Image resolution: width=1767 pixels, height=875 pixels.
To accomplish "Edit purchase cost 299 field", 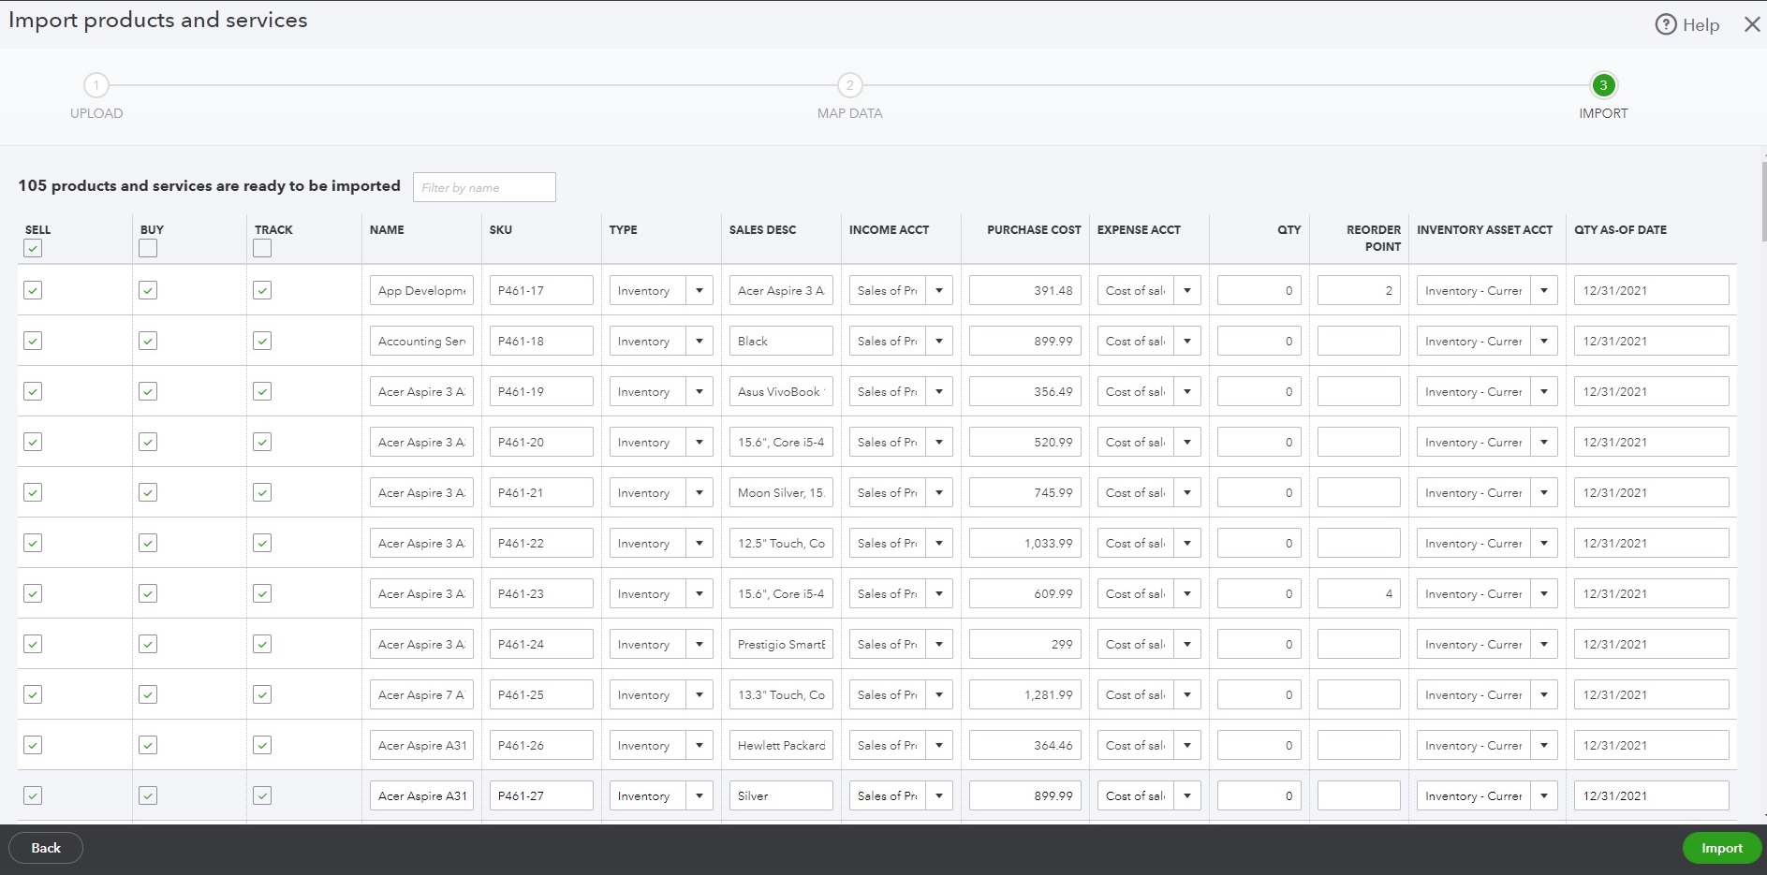I will tap(1025, 644).
